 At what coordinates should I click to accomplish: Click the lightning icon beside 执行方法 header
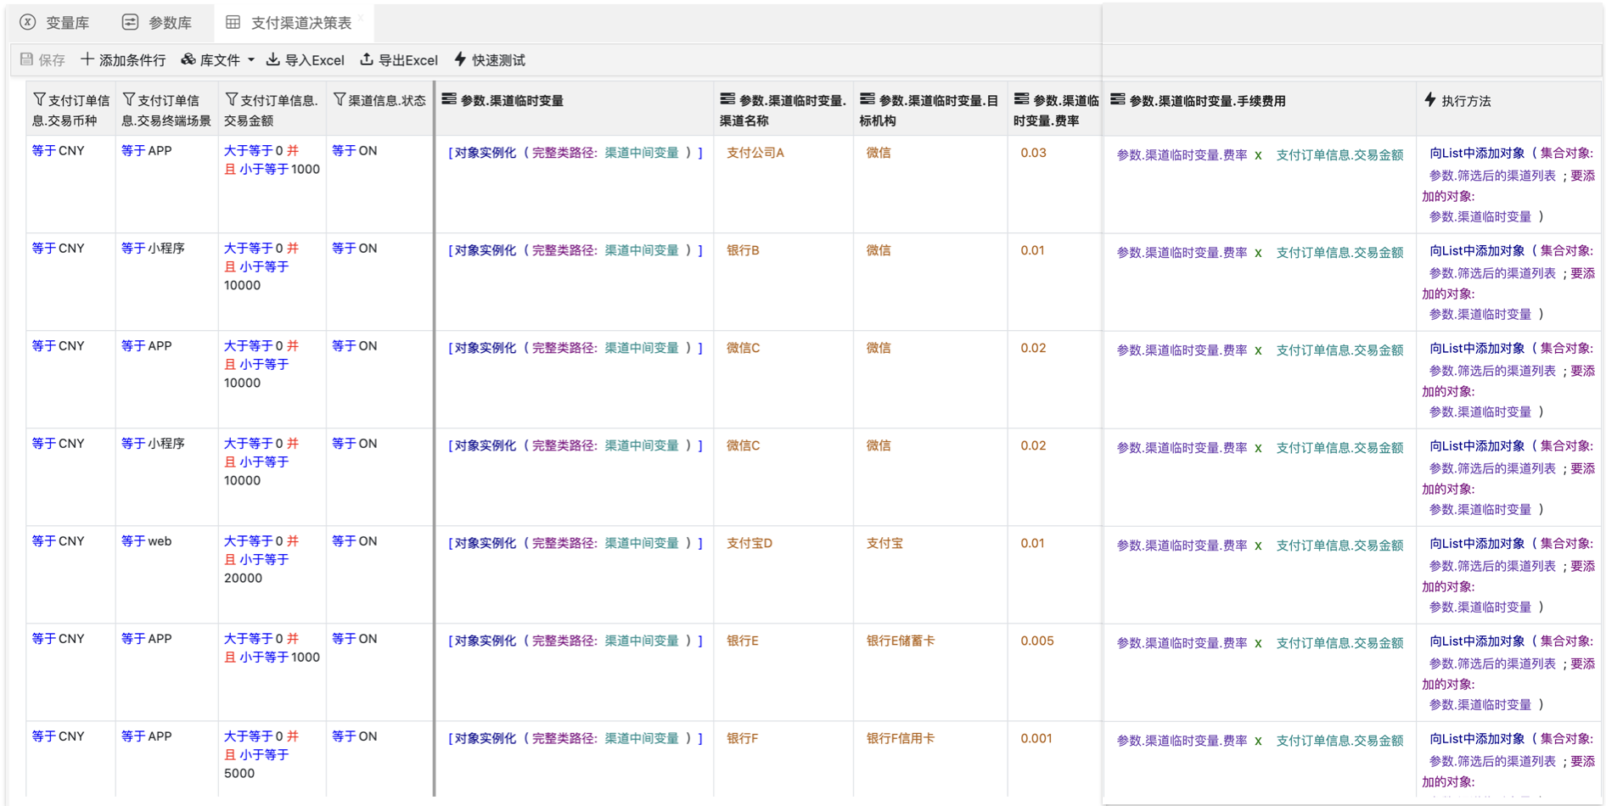tap(1430, 100)
